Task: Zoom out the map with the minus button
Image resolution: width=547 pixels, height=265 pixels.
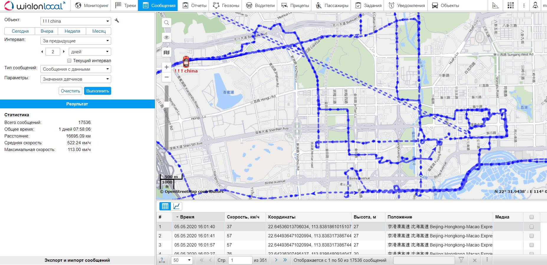Action: coord(167,77)
